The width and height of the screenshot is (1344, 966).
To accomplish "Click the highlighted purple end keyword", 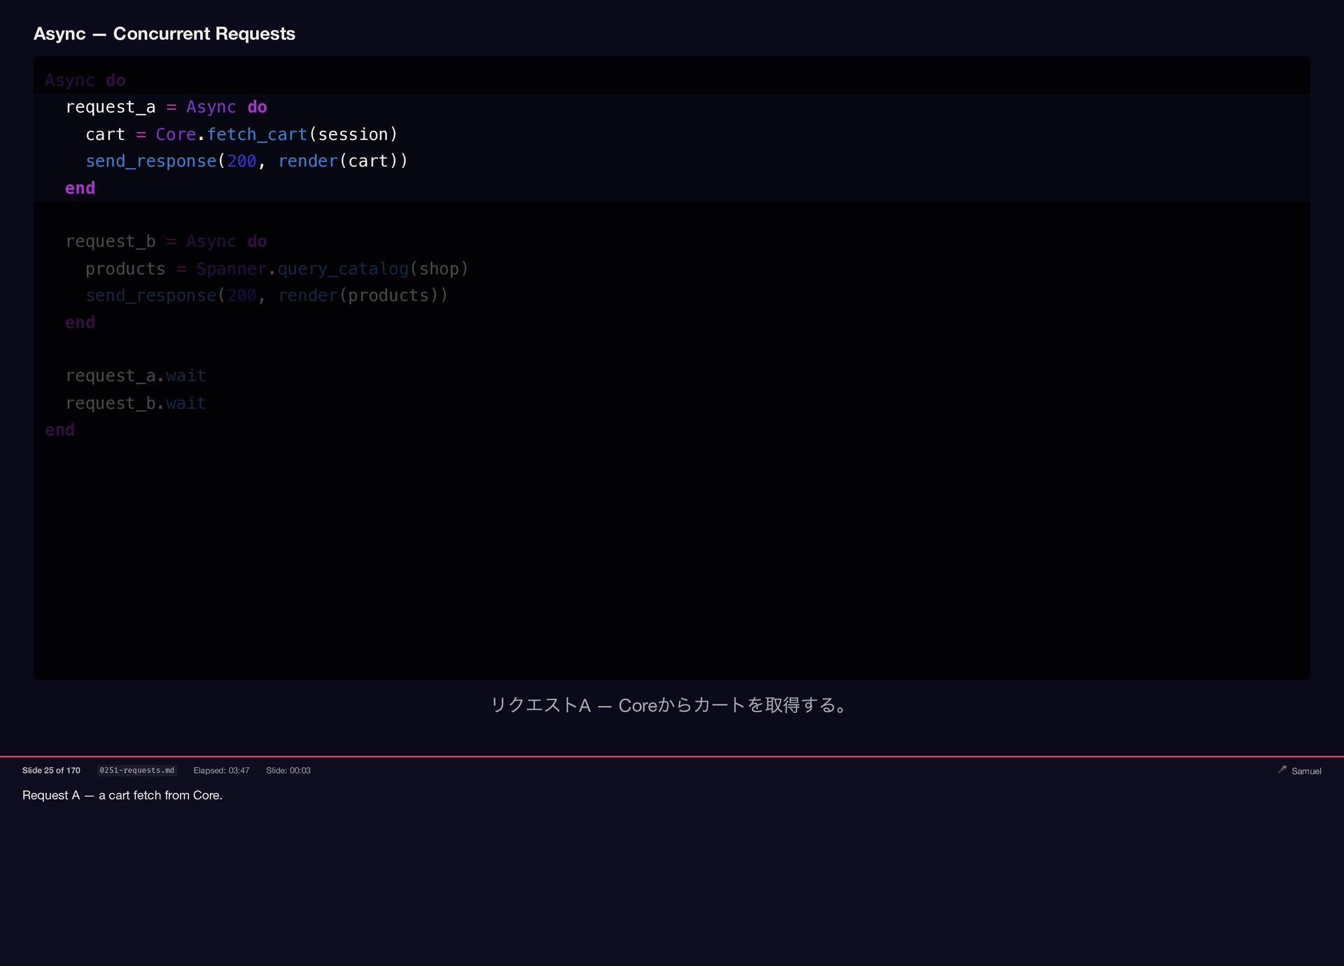I will pos(80,188).
